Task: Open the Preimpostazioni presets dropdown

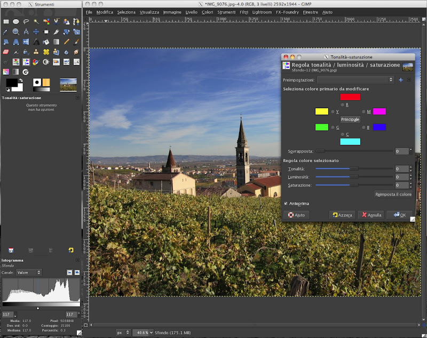Action: [x=355, y=79]
